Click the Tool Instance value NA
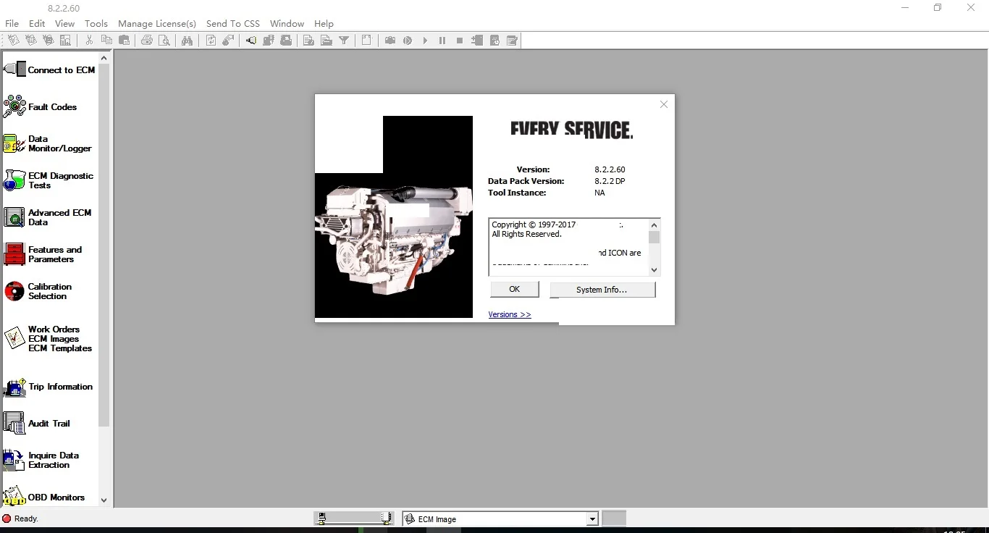 (599, 193)
